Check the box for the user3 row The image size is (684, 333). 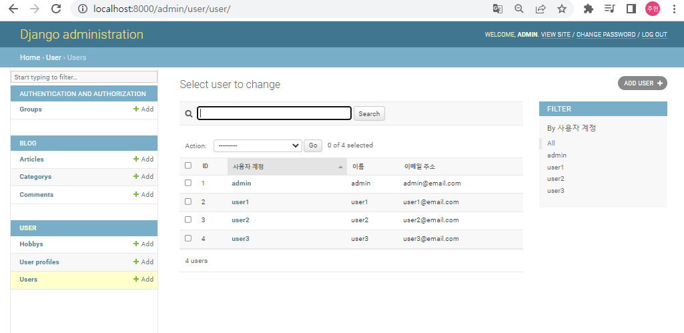click(x=188, y=238)
